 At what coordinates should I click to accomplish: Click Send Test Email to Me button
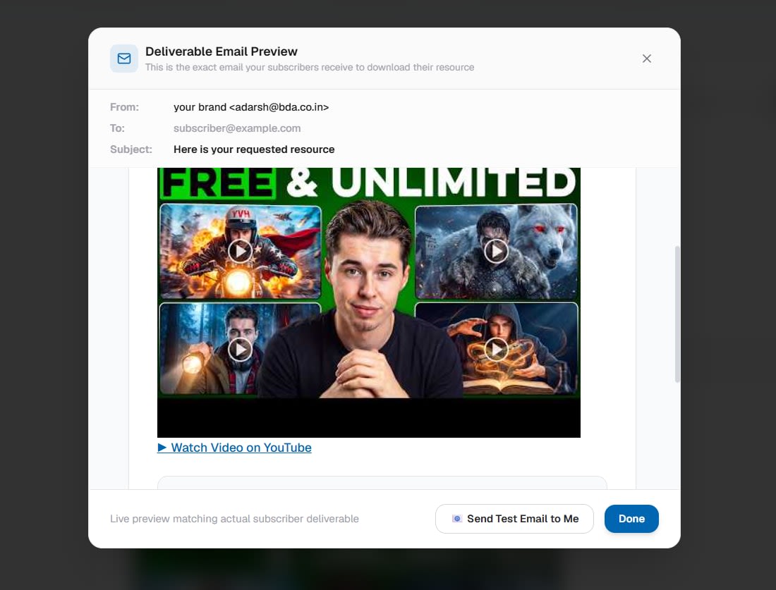[514, 519]
